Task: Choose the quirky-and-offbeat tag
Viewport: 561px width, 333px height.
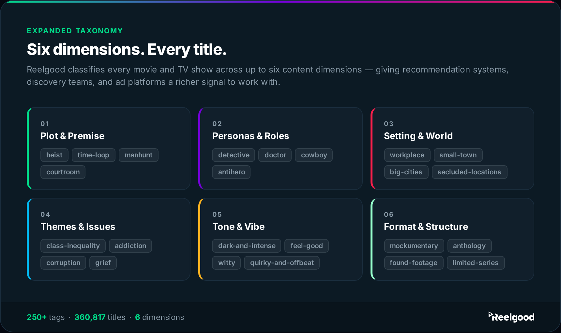Action: pyautogui.click(x=282, y=263)
